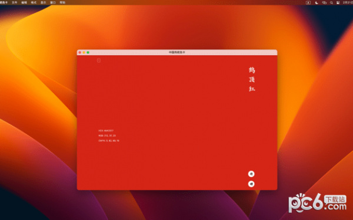This screenshot has width=353, height=220.
Task: Open Spotlight search magnifier icon
Action: (331, 2)
